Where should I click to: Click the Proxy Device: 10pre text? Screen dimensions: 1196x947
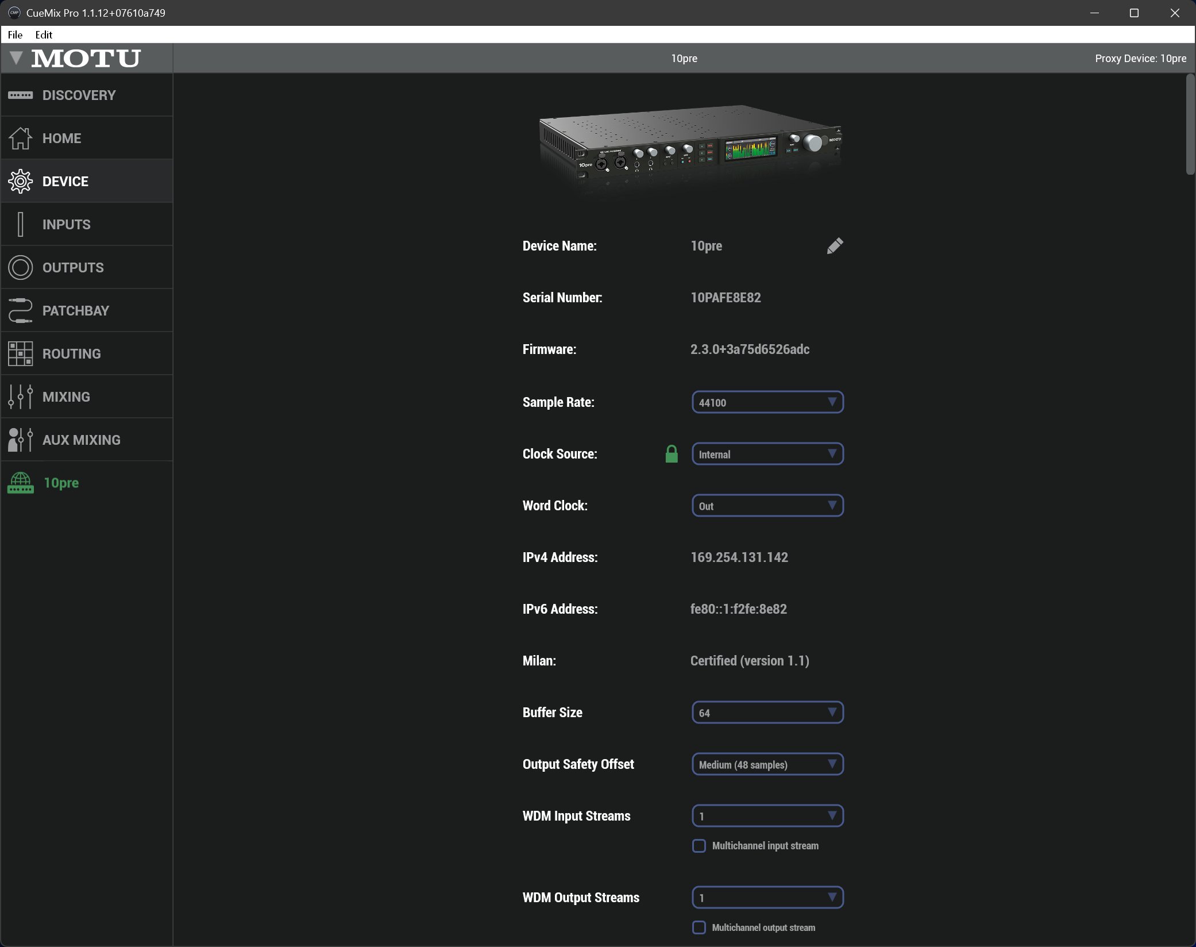pos(1140,58)
